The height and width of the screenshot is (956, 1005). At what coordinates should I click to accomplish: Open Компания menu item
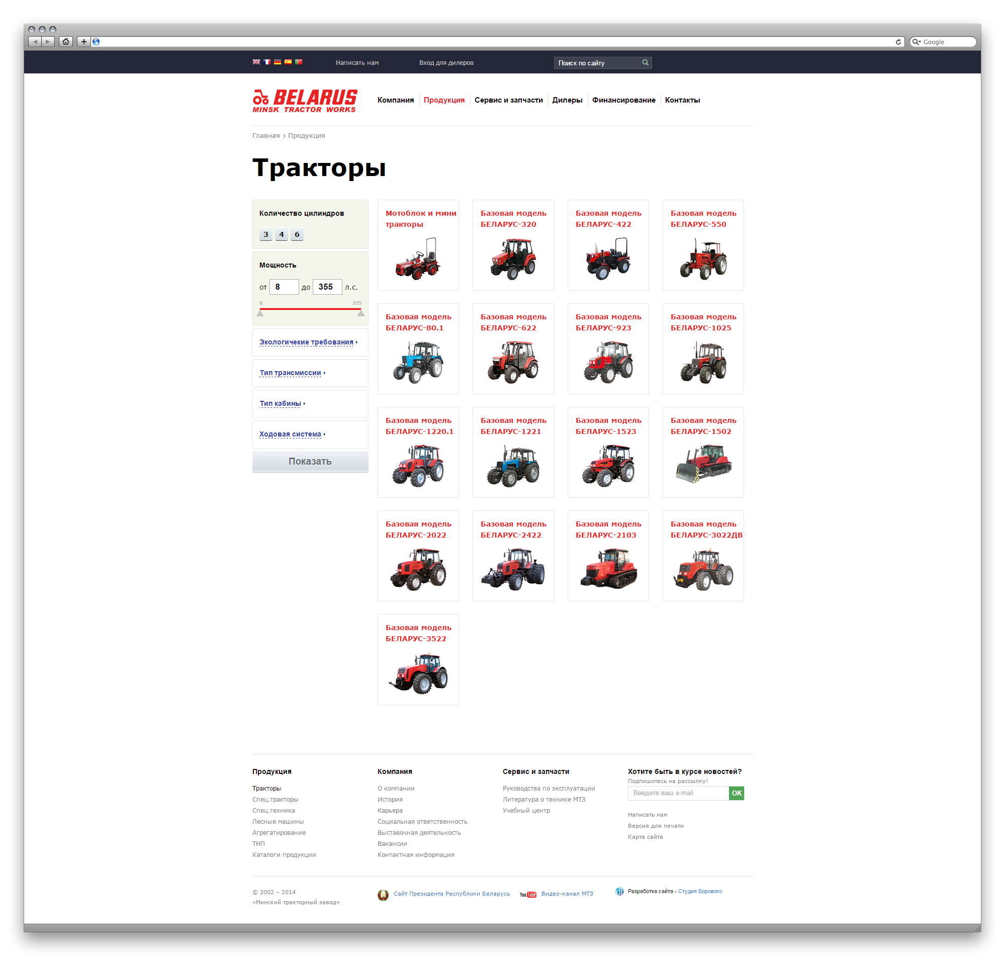coord(395,100)
